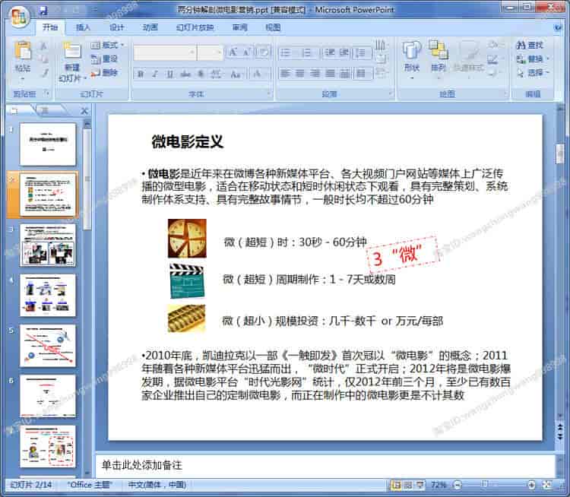The height and width of the screenshot is (497, 570).
Task: Click the Font Color icon
Action: pos(257,74)
